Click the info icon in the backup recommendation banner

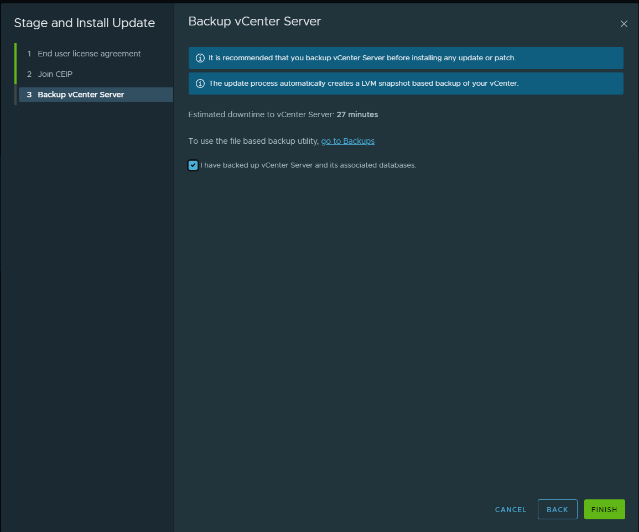click(200, 58)
